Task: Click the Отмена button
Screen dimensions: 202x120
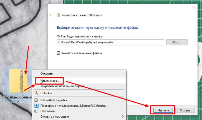Action: pyautogui.click(x=185, y=111)
